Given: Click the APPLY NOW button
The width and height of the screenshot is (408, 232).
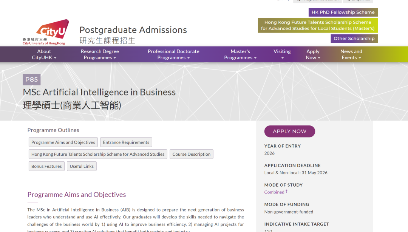Looking at the screenshot, I should tap(289, 131).
